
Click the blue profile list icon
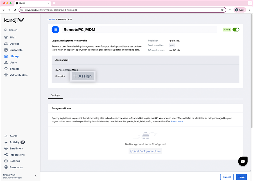point(55,29)
